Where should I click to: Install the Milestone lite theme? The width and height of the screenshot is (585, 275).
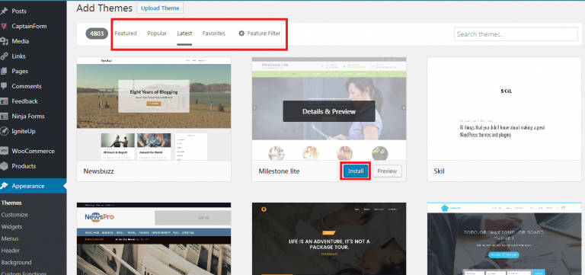(356, 171)
